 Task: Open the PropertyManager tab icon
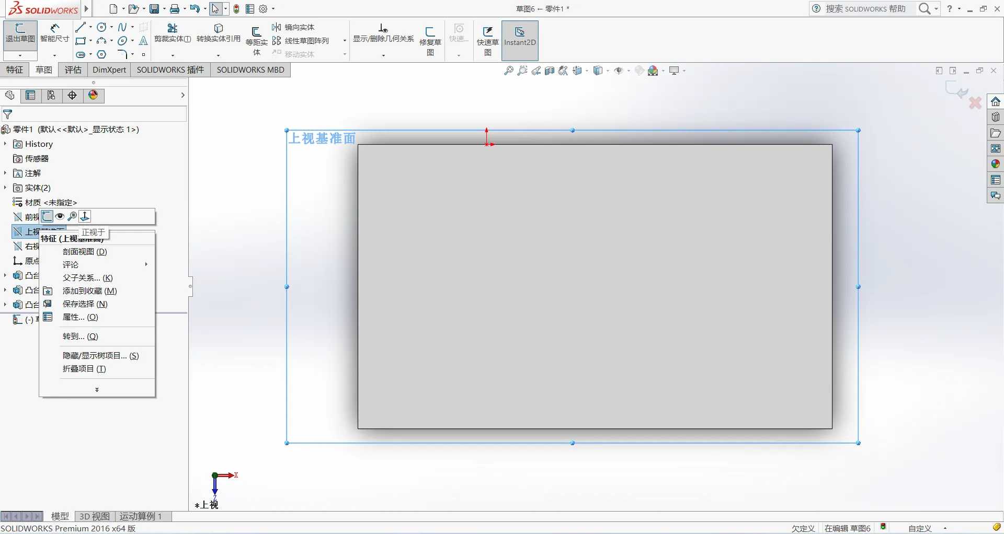(30, 95)
